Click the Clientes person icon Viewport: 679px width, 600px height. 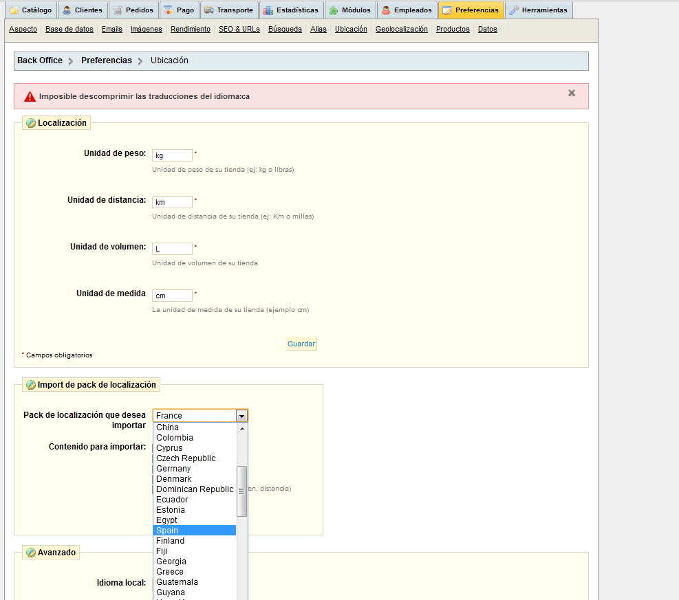[67, 10]
